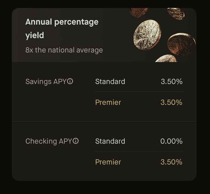Click the info icon beside Savings APY

70,82
